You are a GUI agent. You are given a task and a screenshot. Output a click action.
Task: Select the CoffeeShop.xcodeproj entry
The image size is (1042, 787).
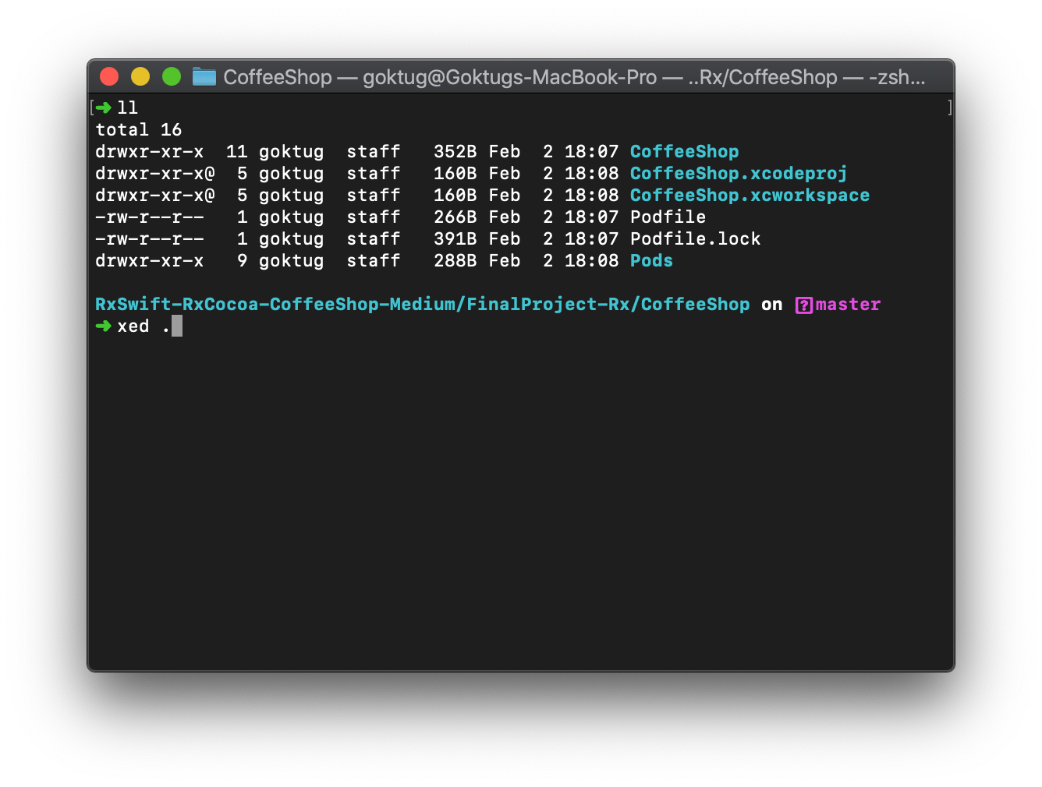tap(738, 173)
